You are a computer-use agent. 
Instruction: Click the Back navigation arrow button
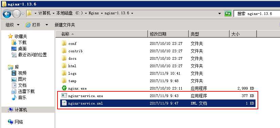point(7,14)
